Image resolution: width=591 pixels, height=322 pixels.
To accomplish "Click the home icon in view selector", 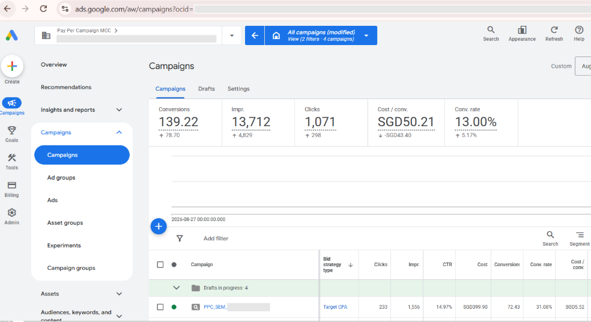I will [x=276, y=35].
